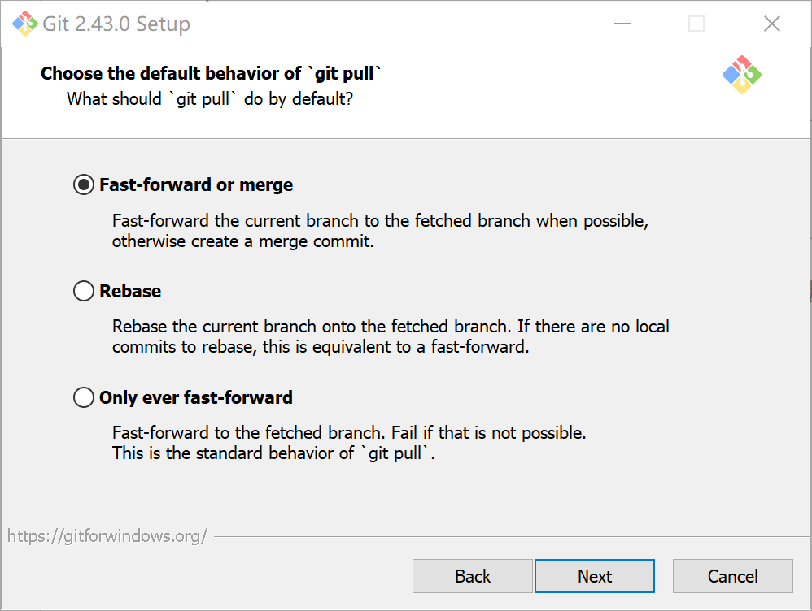Close the Git Setup window
812x611 pixels.
[x=771, y=24]
